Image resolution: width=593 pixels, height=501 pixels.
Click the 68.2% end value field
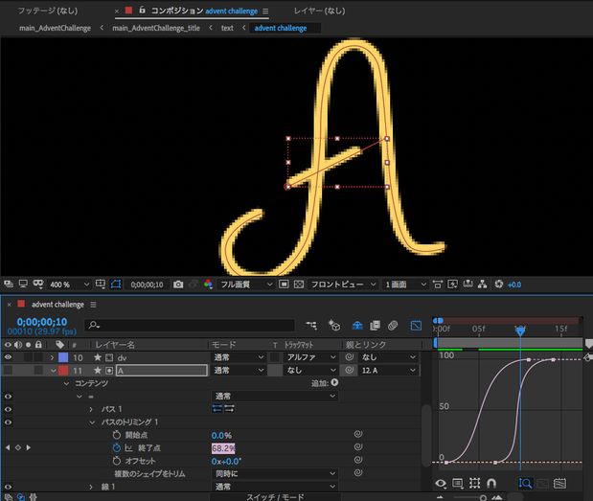223,447
